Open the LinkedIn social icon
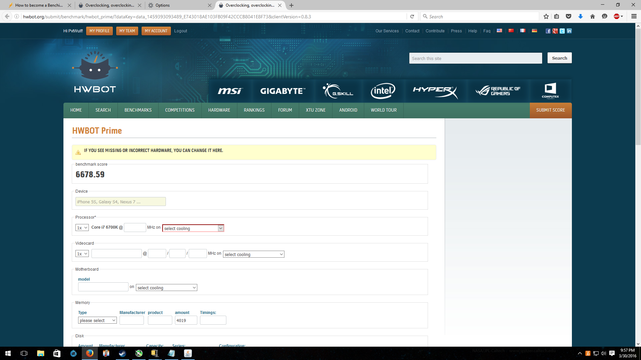 pos(569,31)
